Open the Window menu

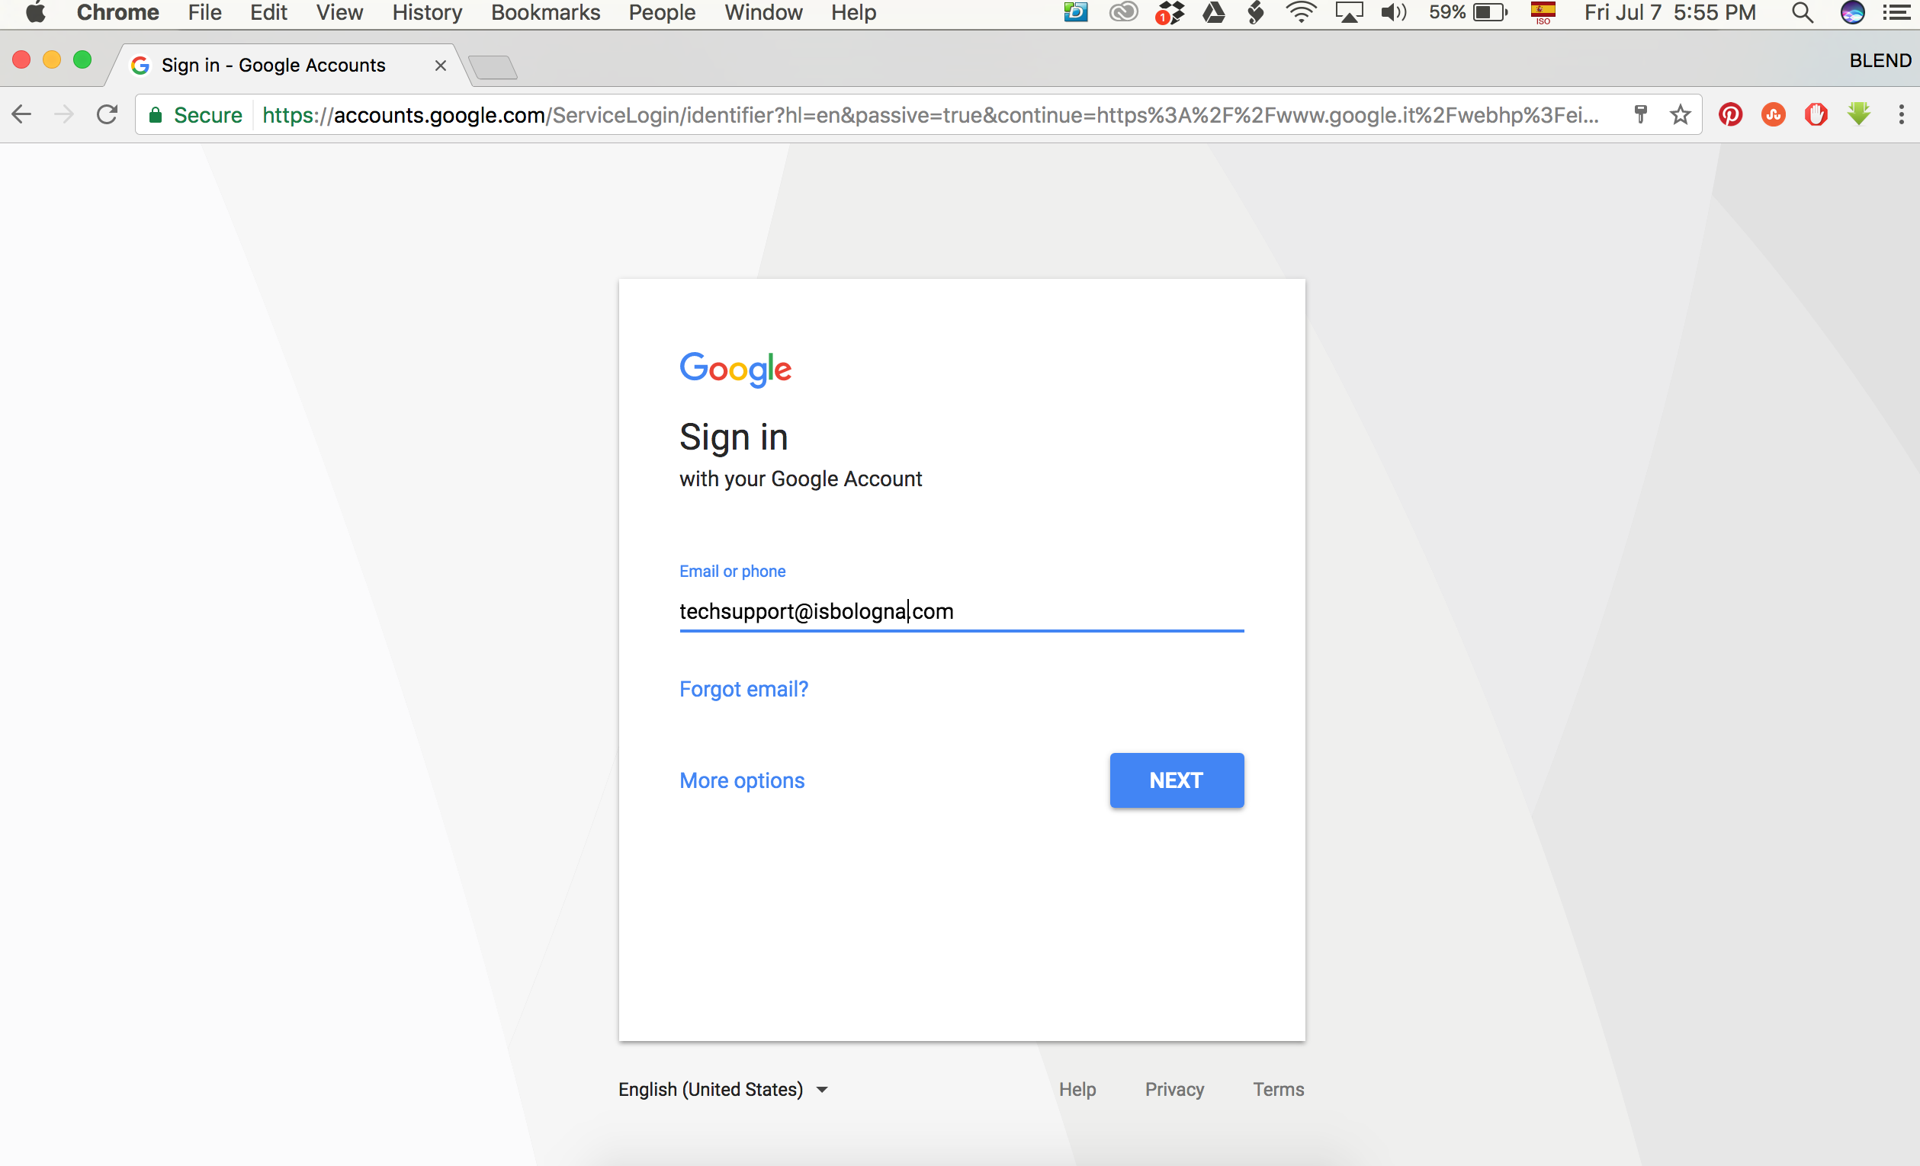click(763, 12)
